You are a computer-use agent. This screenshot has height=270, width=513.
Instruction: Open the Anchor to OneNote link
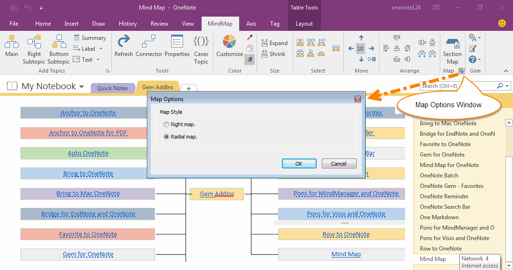click(x=88, y=113)
